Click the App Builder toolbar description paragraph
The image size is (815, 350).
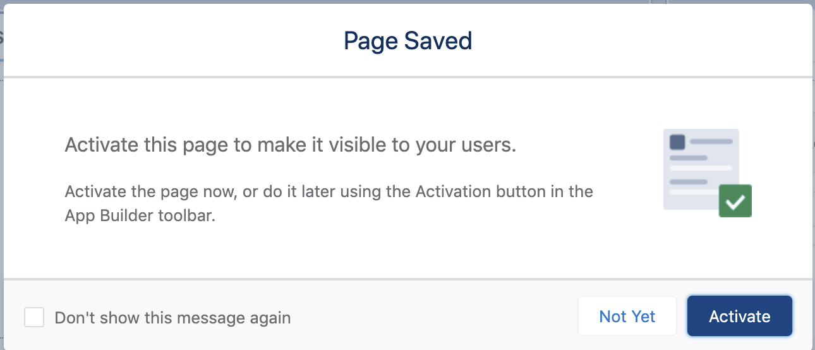tap(329, 203)
